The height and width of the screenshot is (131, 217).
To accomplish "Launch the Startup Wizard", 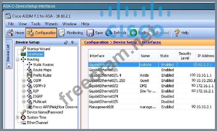I will pos(38,49).
